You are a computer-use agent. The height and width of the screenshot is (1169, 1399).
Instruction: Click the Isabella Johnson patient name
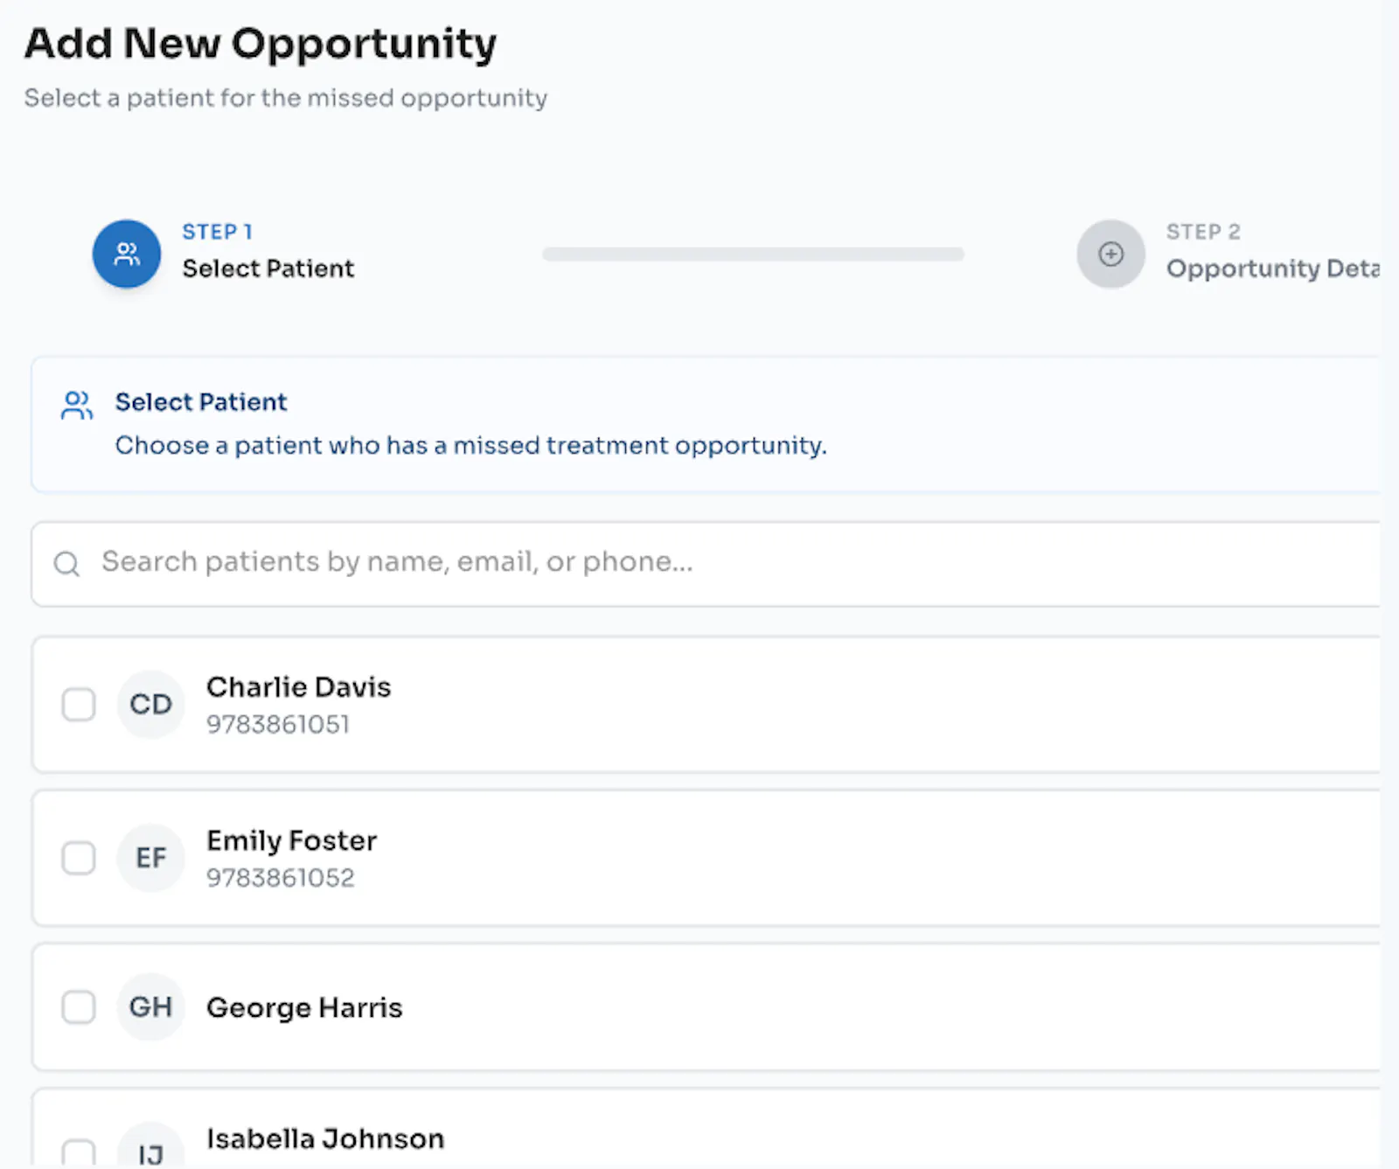(x=325, y=1138)
